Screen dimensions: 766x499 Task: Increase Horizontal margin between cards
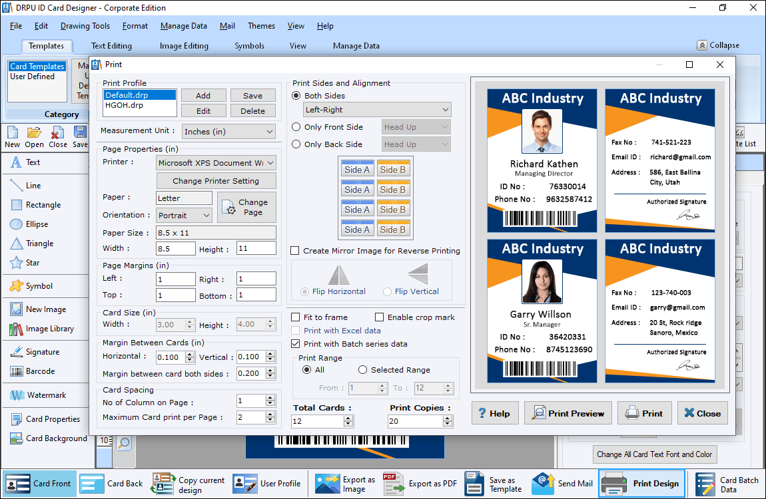[x=190, y=354]
